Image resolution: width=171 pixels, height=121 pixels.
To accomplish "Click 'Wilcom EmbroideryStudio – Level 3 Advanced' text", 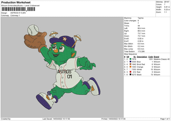I will click(20, 6).
